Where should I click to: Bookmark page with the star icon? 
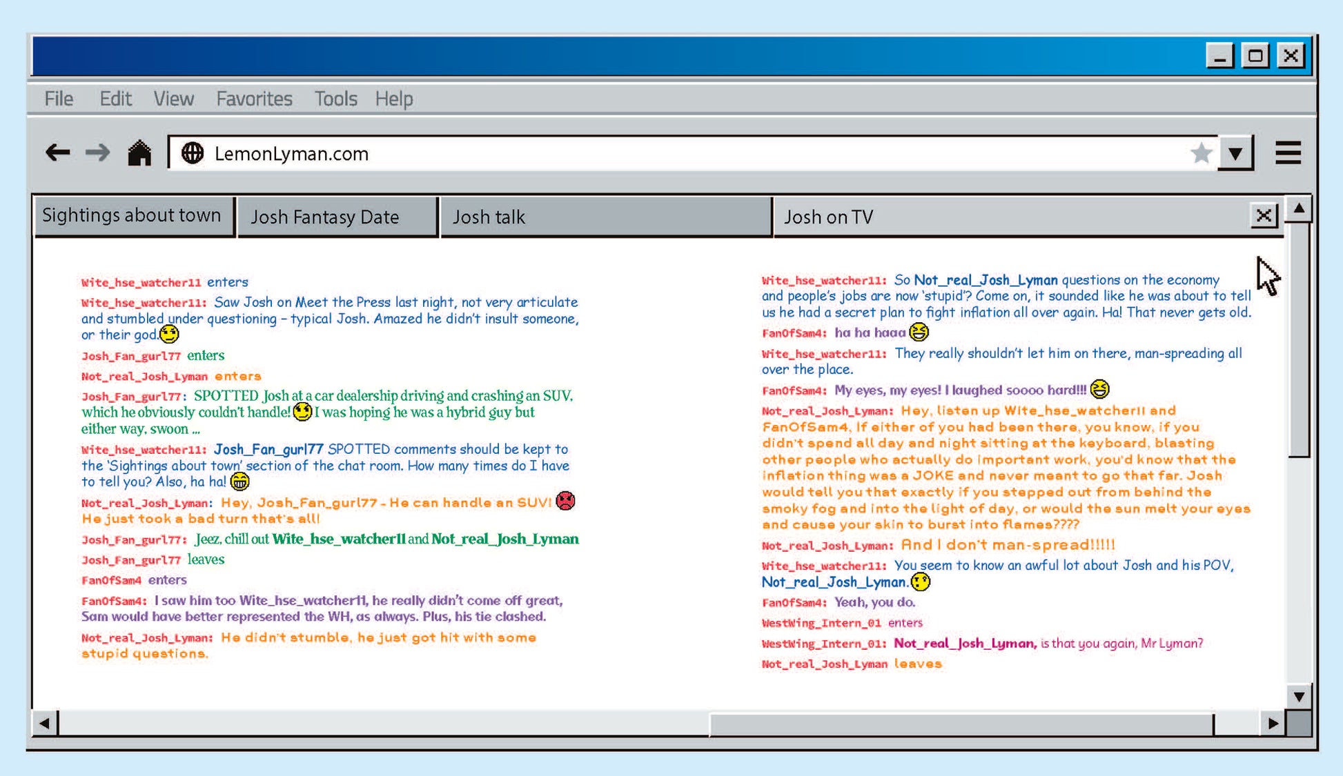click(1201, 153)
